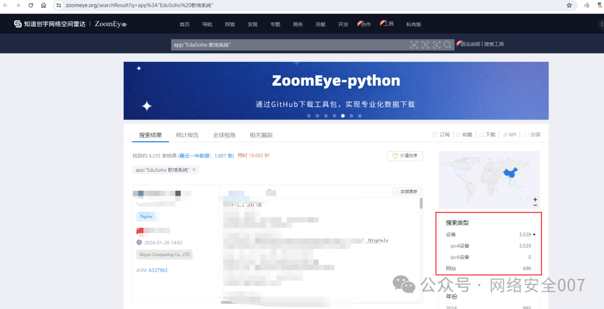604x309 pixels.
Task: Click the browser forward arrow
Action: [x=18, y=6]
